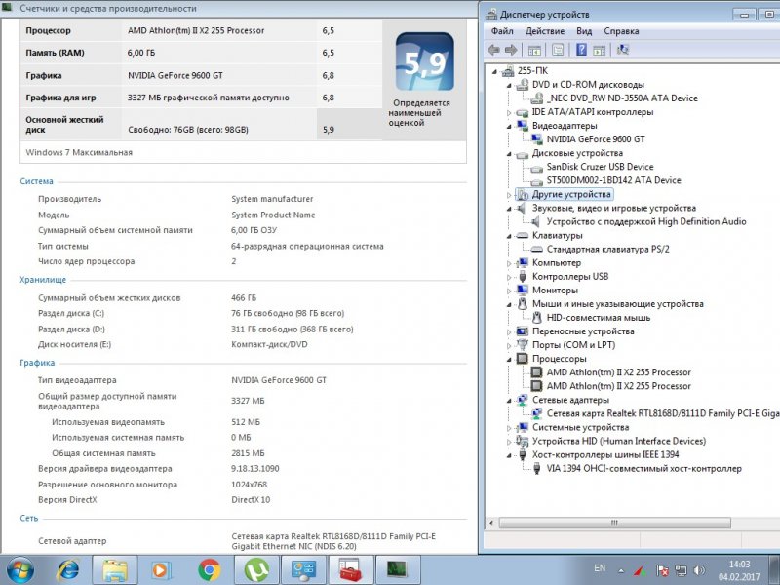Select NVIDIA GeForce 9600 GT device

(595, 139)
